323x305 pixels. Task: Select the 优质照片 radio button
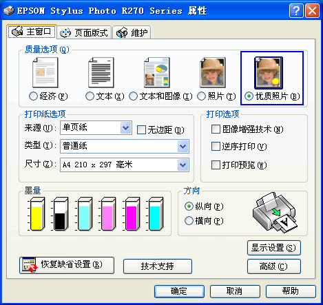[249, 96]
